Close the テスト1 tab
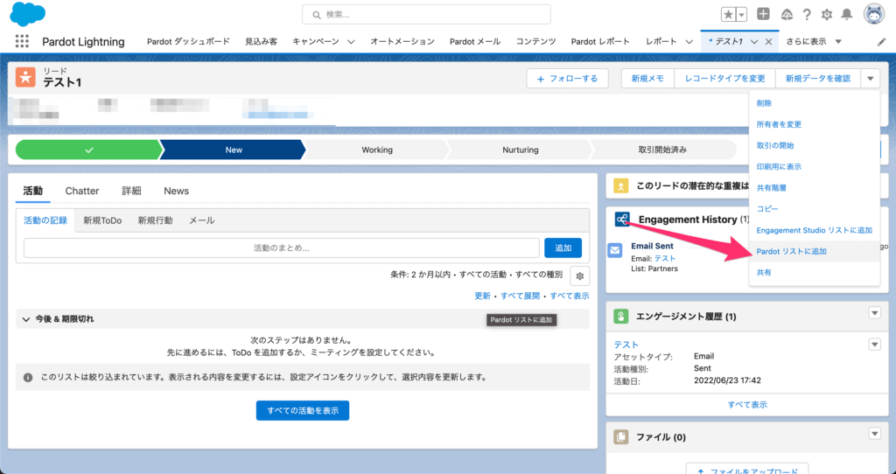Screen dimensions: 896x474 coord(768,42)
